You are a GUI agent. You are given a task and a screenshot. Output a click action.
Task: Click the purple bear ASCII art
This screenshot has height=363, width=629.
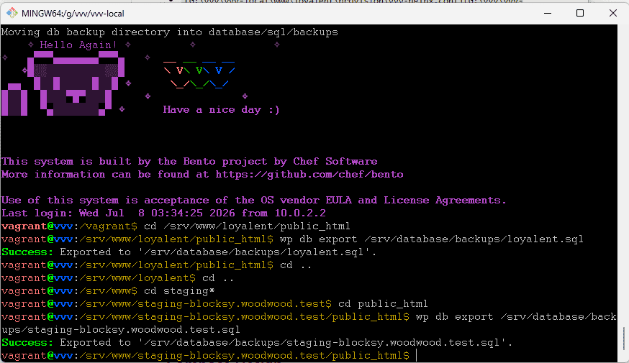[63, 86]
